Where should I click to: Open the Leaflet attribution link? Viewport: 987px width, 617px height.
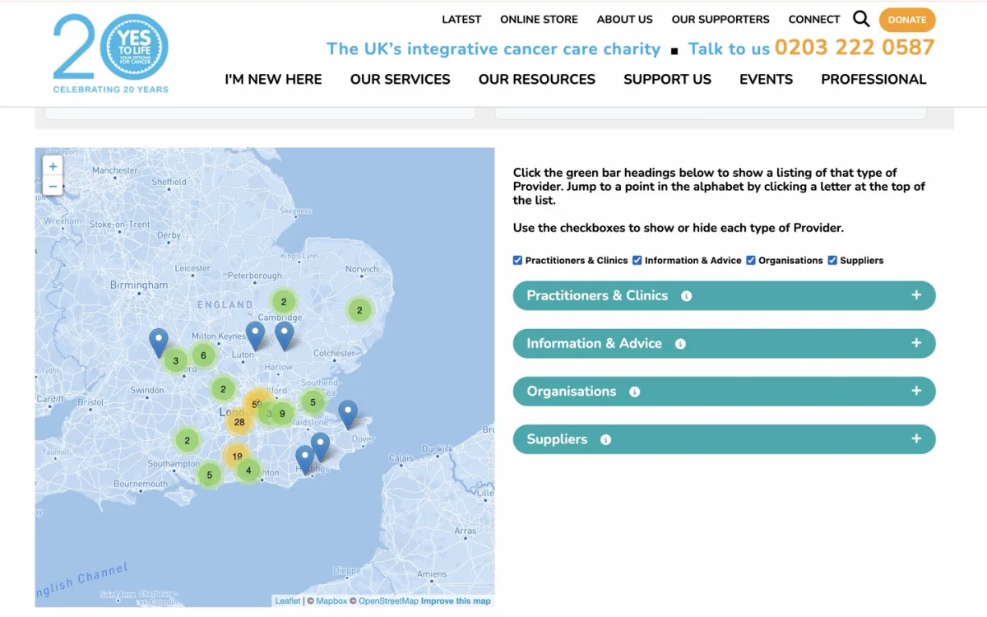point(288,601)
